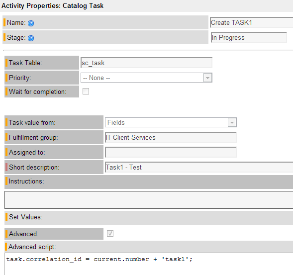Click the Activity Properties: Catalog Task title

coord(52,6)
